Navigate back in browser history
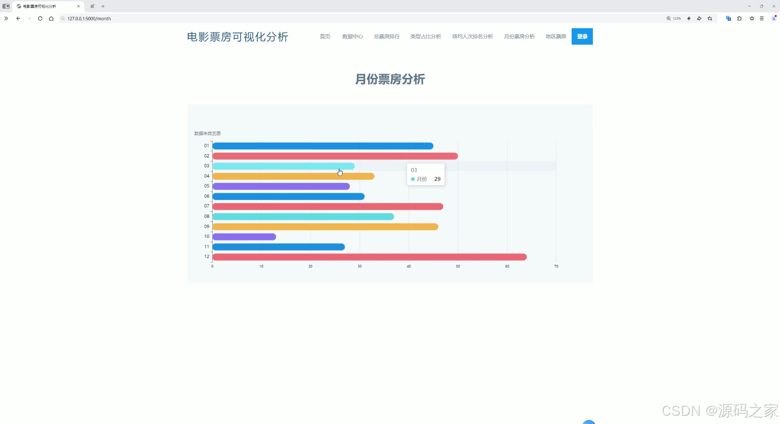780x424 pixels. (18, 18)
